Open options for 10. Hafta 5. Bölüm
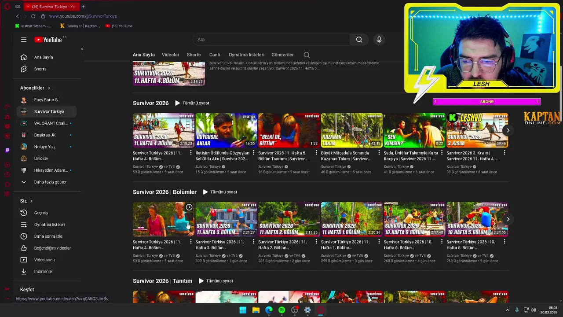Image resolution: width=563 pixels, height=317 pixels. (505, 242)
